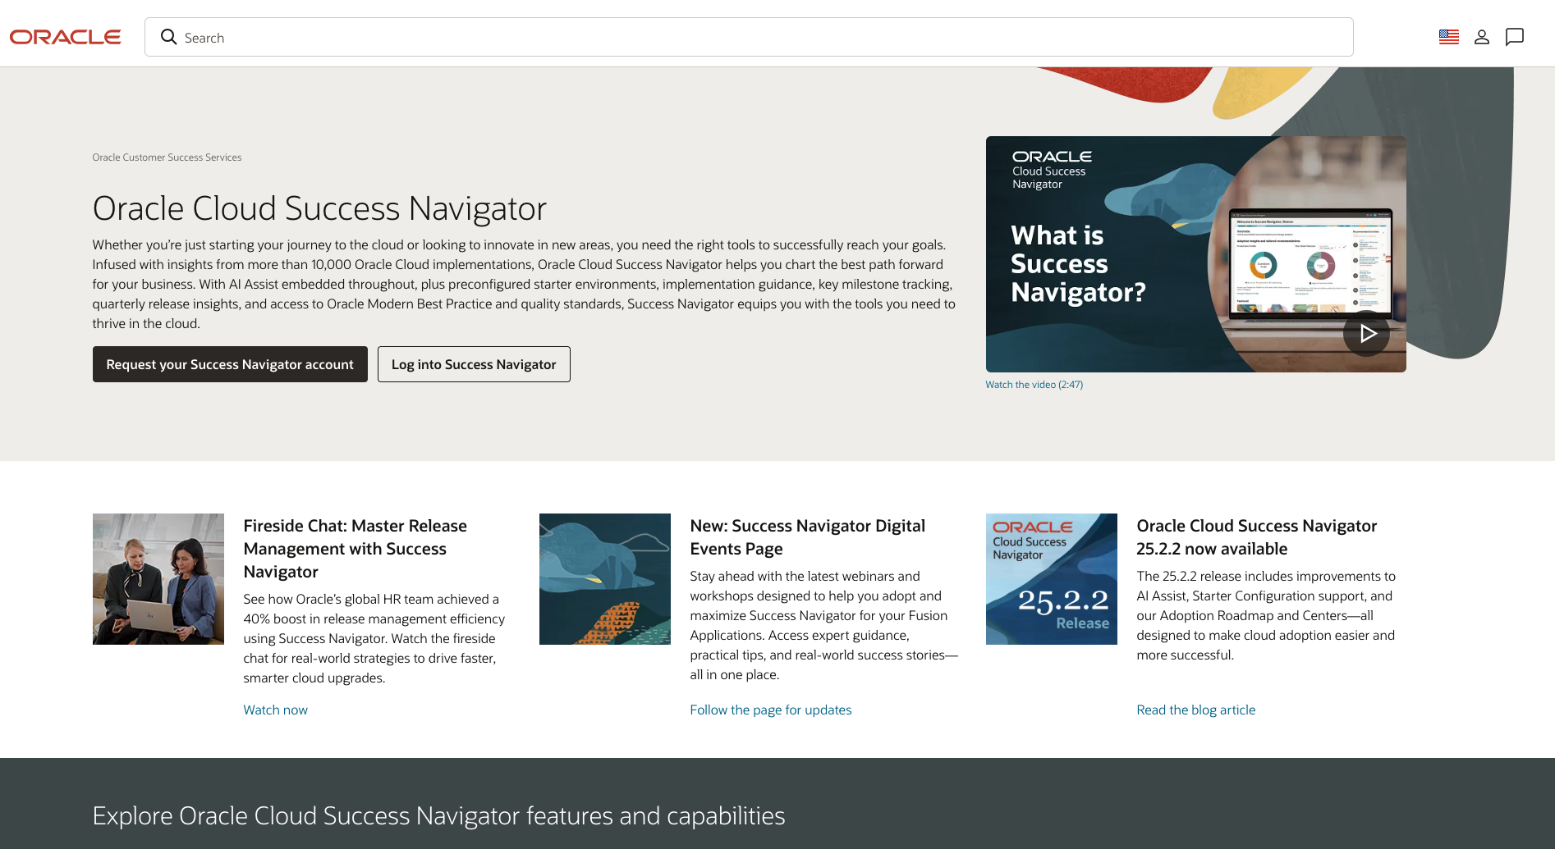Click Log into Success Navigator button
Viewport: 1555px width, 849px height.
tap(474, 364)
